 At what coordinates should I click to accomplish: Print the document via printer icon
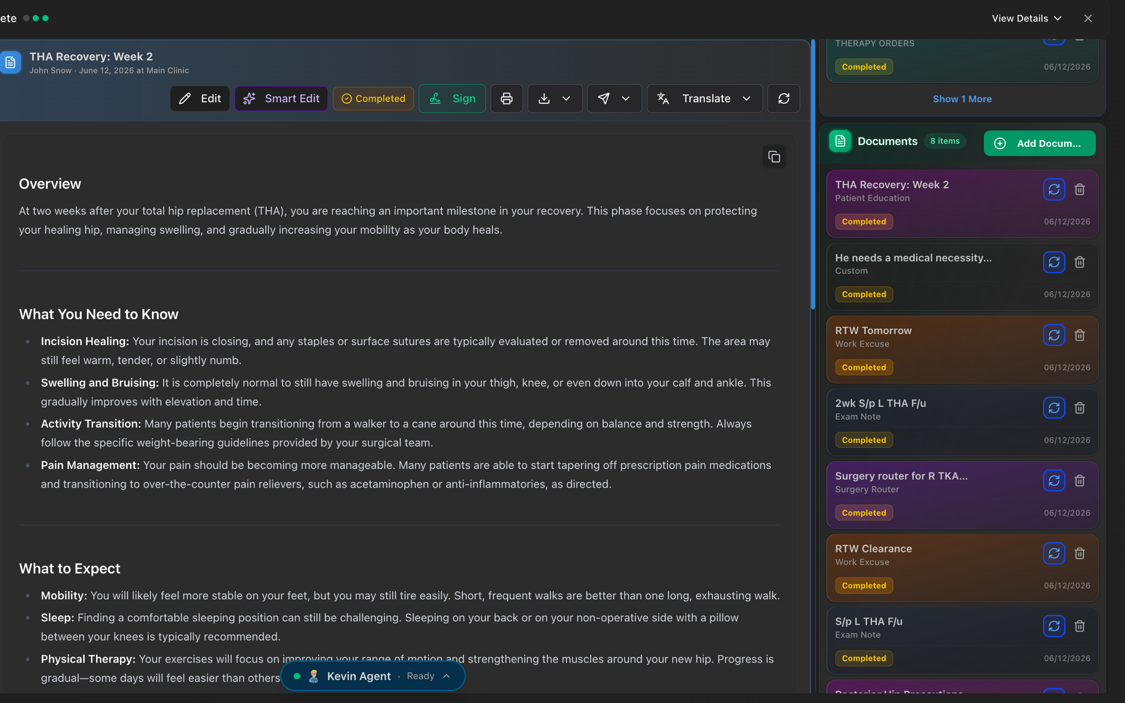coord(506,98)
